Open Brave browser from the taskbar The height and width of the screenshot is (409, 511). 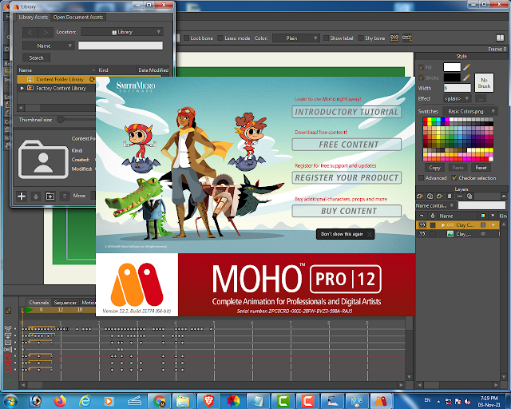point(208,401)
